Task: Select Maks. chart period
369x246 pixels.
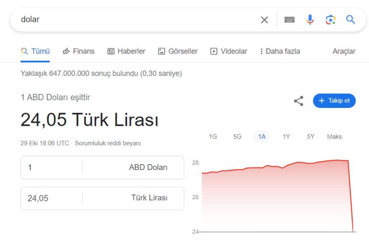Action: tap(335, 137)
